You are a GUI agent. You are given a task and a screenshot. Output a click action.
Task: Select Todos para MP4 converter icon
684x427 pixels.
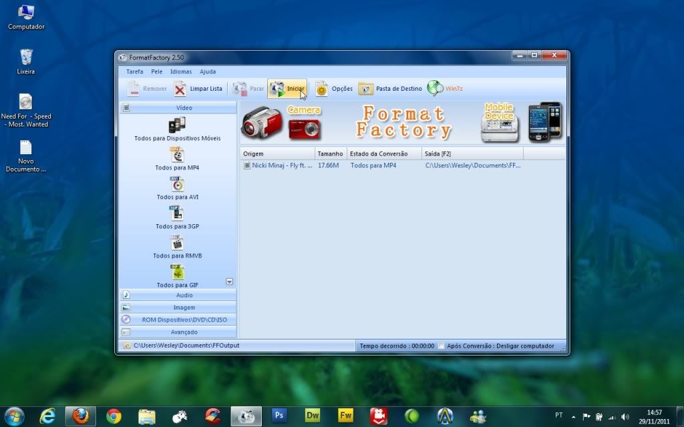(x=177, y=155)
